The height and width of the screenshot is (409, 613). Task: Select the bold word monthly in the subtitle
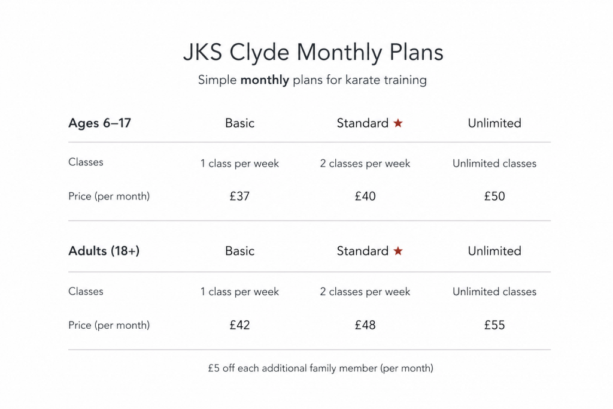265,80
